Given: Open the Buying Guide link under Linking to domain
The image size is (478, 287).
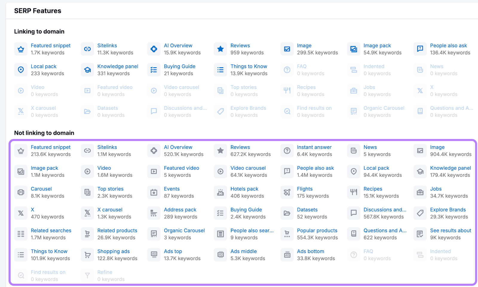Looking at the screenshot, I should coord(180,66).
